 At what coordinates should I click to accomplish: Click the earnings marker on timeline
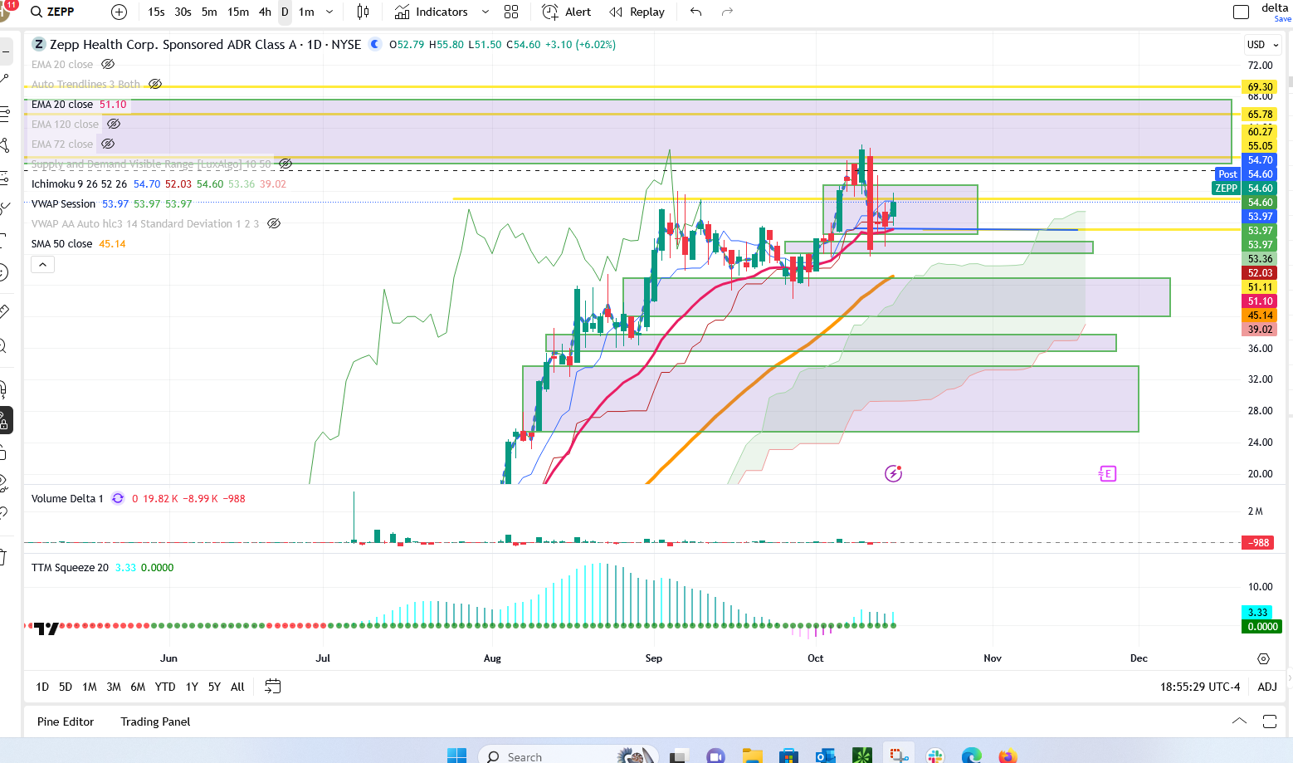pyautogui.click(x=1107, y=473)
